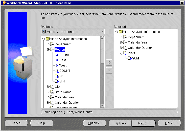Click the blue dot beside Central

pos(57,55)
